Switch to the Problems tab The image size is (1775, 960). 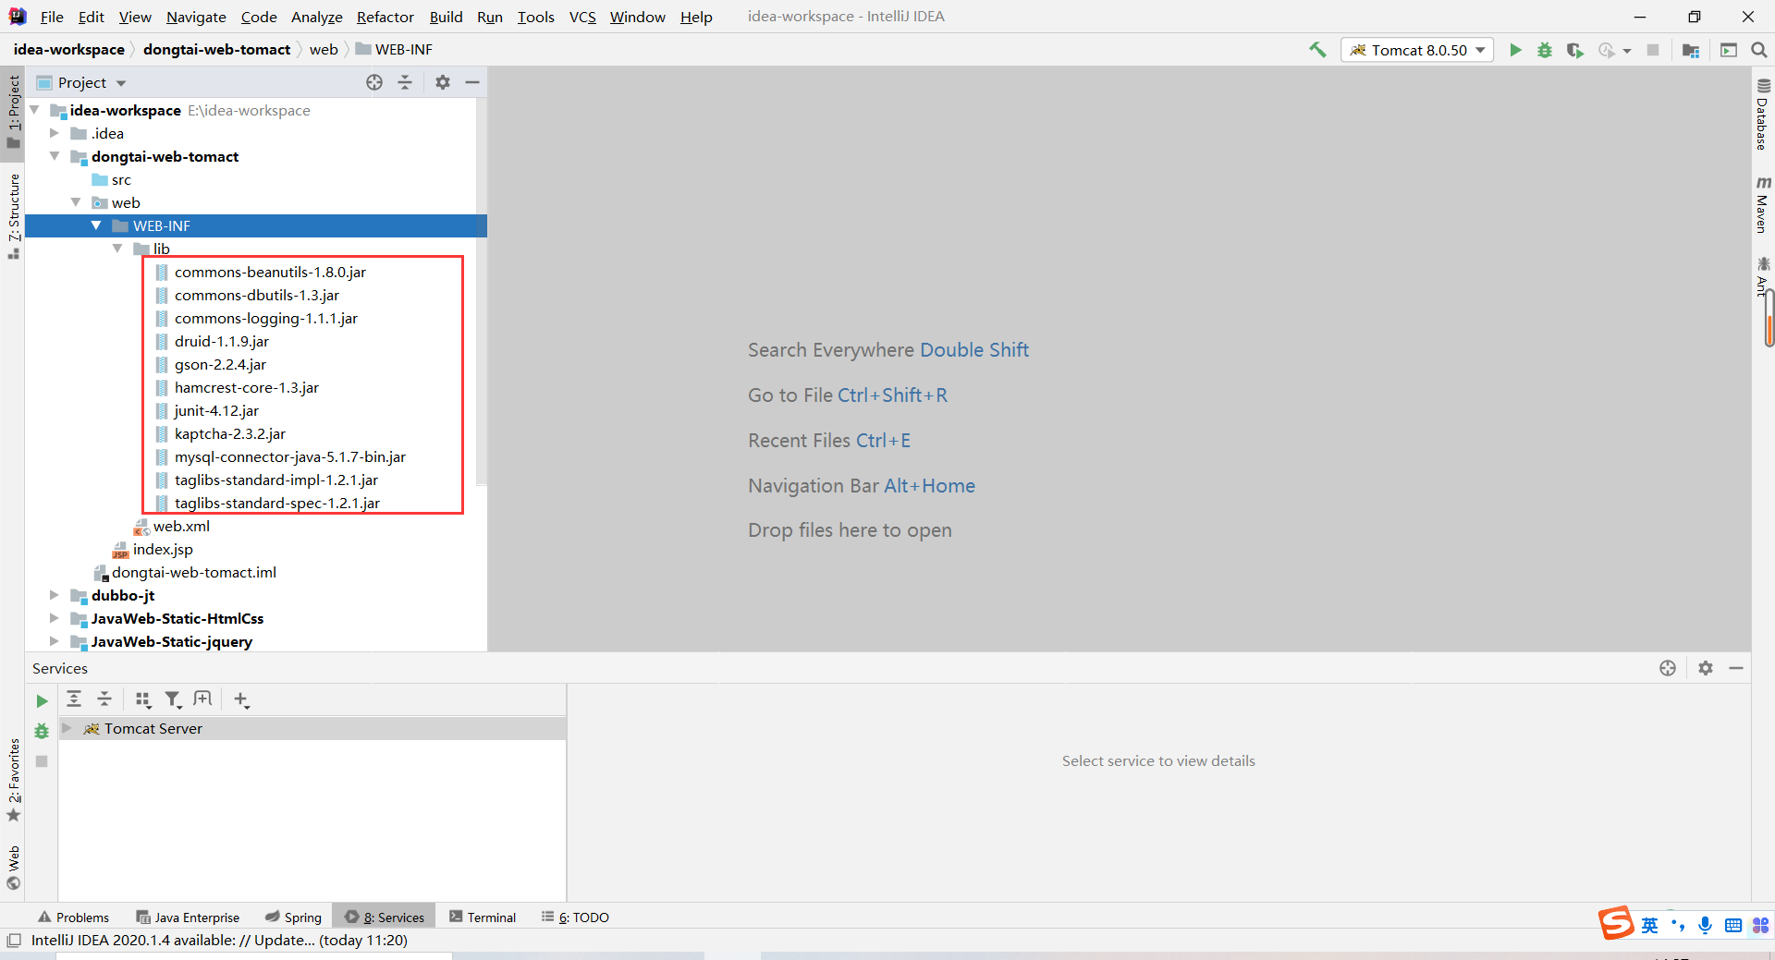pyautogui.click(x=73, y=917)
